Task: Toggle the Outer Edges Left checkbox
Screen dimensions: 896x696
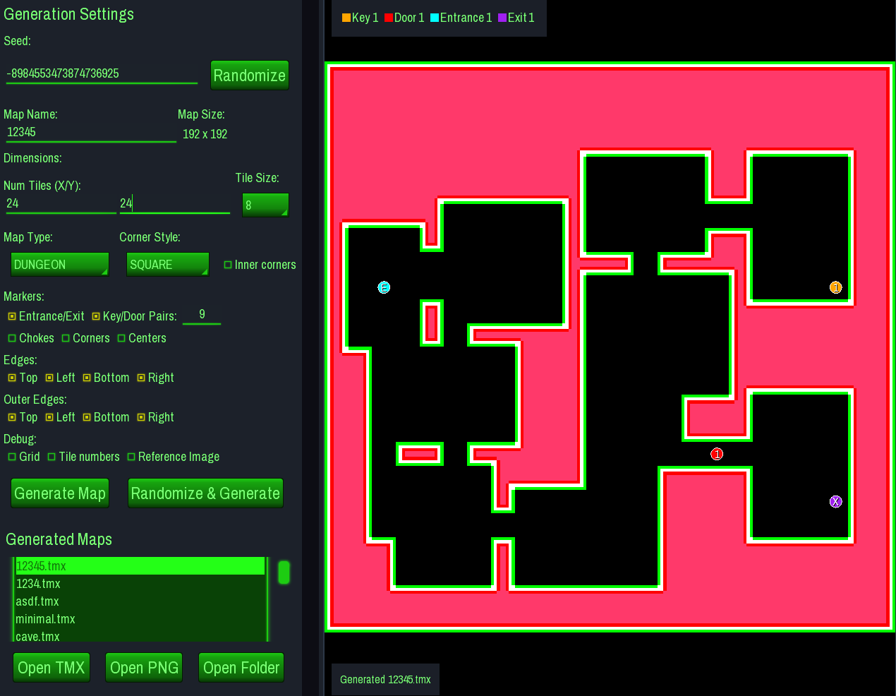Action: [49, 417]
